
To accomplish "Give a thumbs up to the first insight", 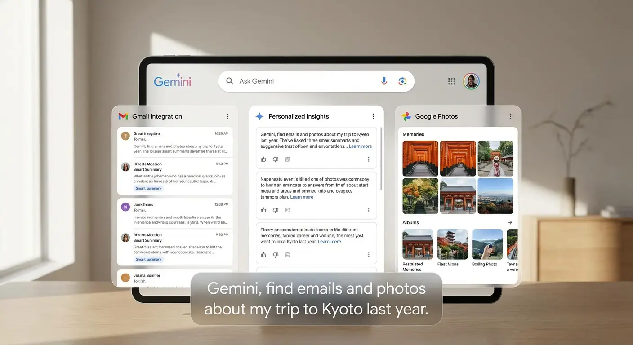I will [263, 159].
